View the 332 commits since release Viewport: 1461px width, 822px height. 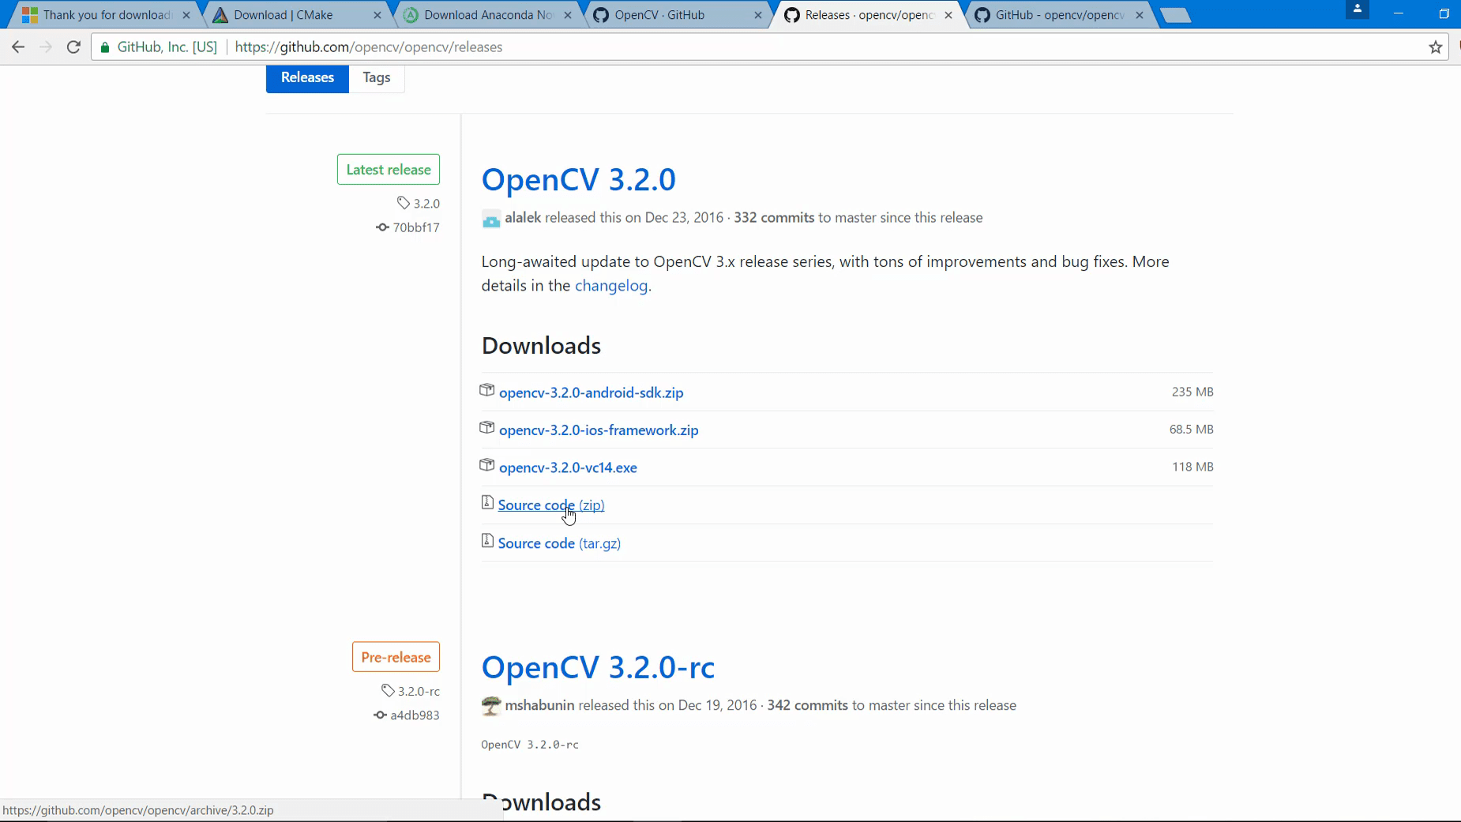(774, 218)
